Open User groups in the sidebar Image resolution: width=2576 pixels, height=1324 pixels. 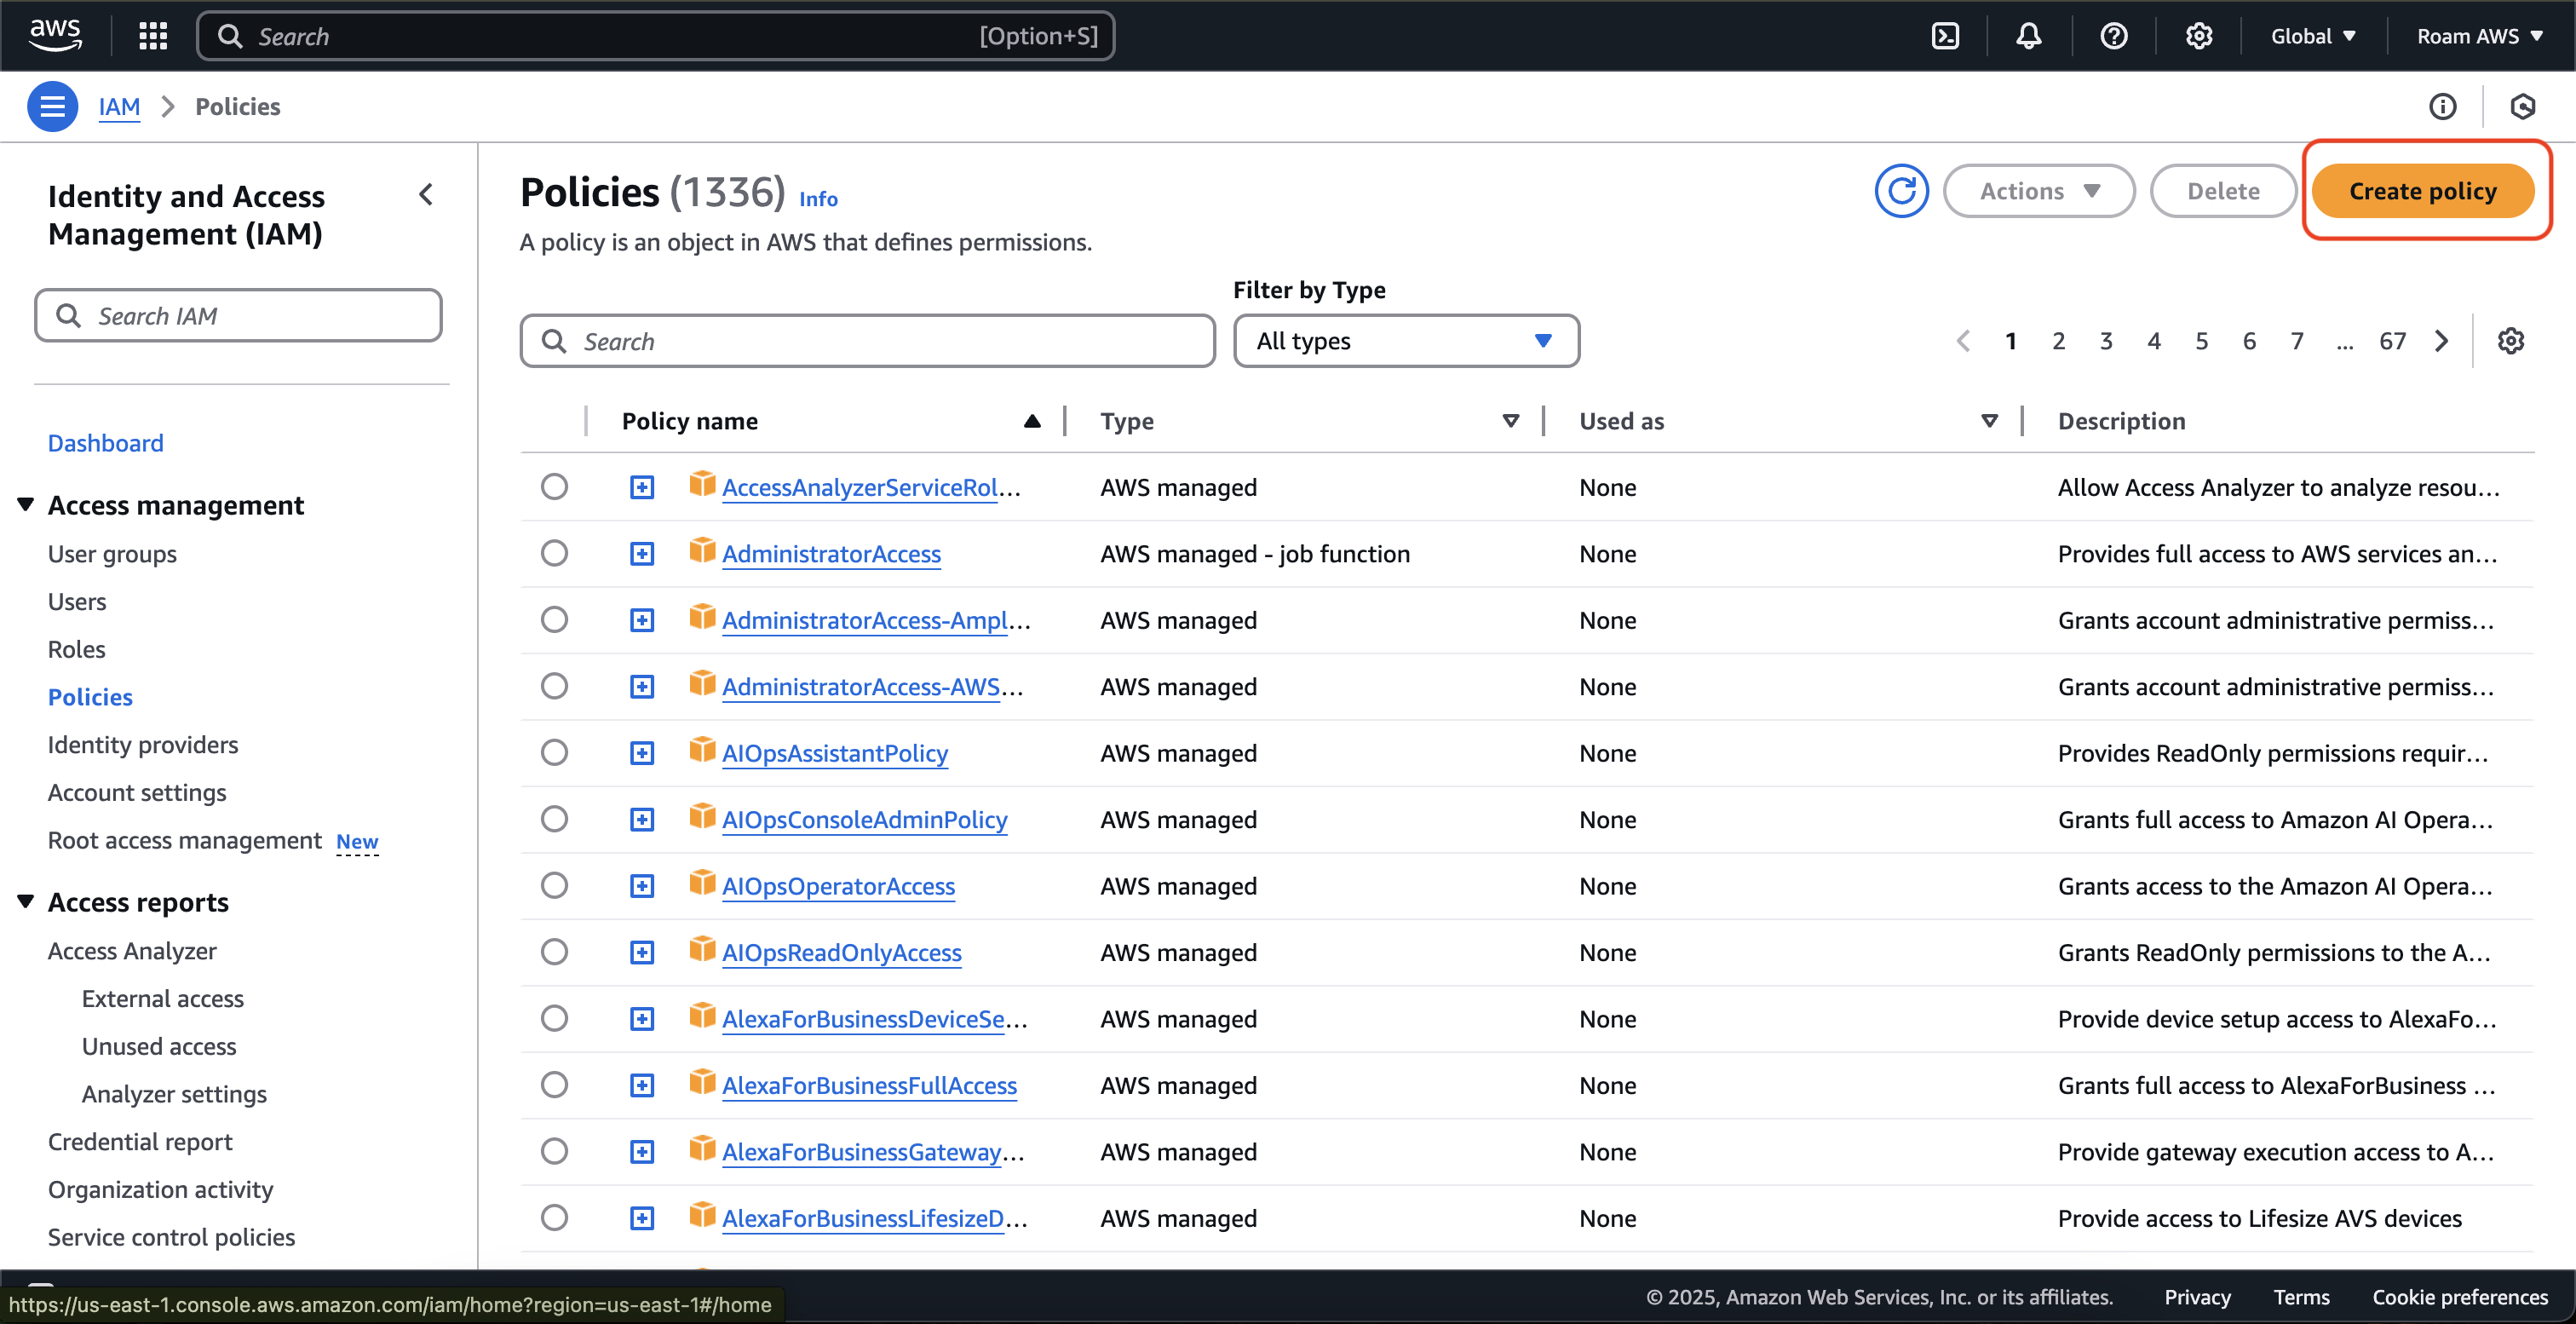(112, 554)
